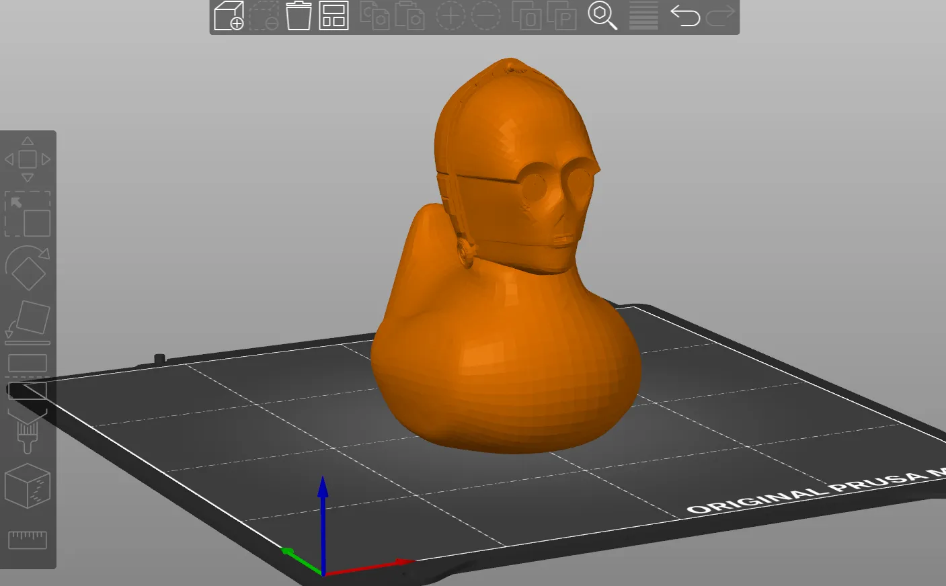
Task: Select the Scale gizmo tool
Action: coord(28,214)
